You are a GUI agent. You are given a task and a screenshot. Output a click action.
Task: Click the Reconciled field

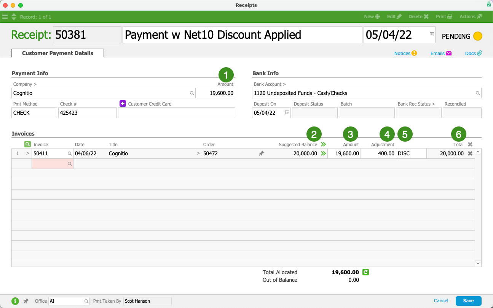click(462, 113)
